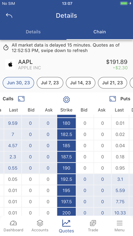Screen dimensions: 133x236
Task: Switch to the Details tab
Action: coord(33,32)
